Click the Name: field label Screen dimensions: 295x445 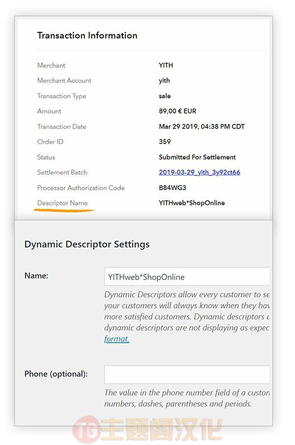[36, 275]
